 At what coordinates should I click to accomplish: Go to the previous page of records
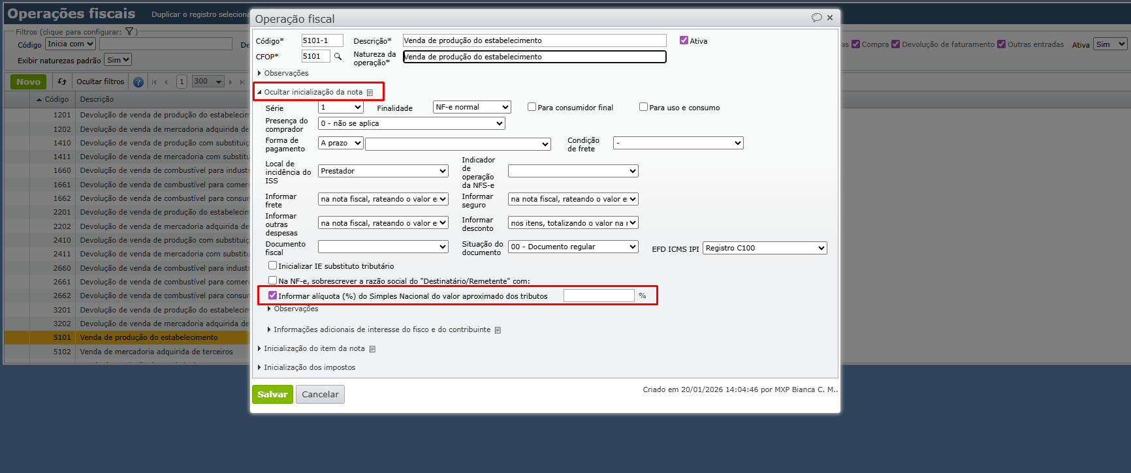pyautogui.click(x=166, y=82)
